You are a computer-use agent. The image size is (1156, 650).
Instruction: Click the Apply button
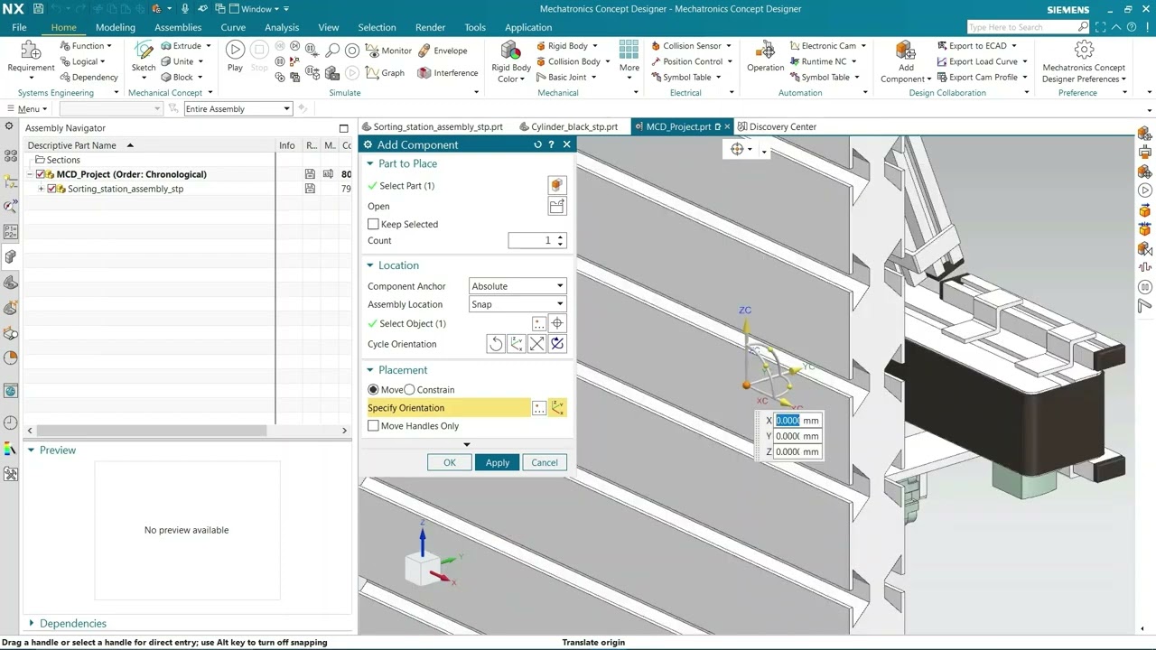tap(498, 462)
